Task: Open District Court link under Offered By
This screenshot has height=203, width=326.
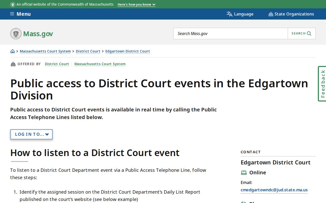Action: pos(57,64)
